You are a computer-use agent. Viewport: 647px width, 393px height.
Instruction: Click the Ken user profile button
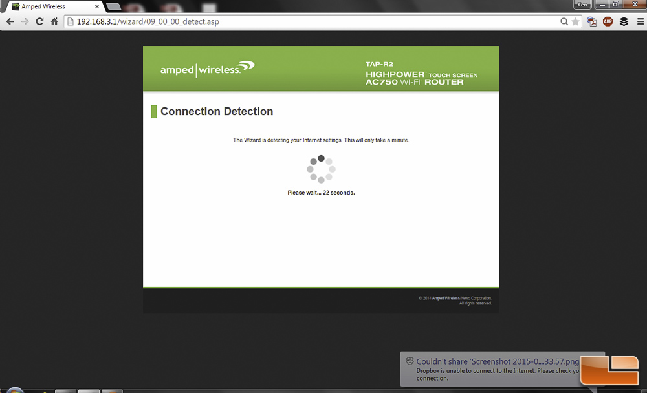(x=582, y=5)
